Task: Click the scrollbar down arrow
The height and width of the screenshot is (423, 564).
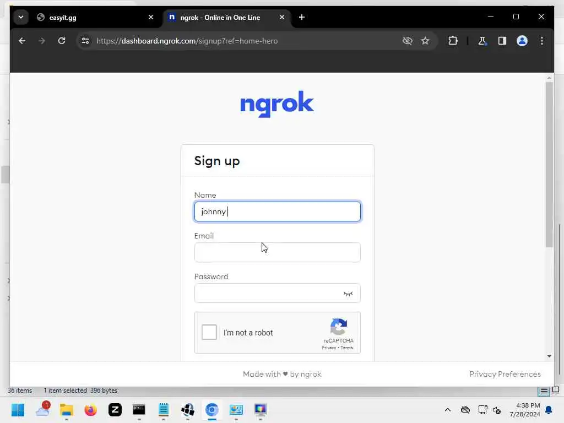Action: (x=549, y=356)
